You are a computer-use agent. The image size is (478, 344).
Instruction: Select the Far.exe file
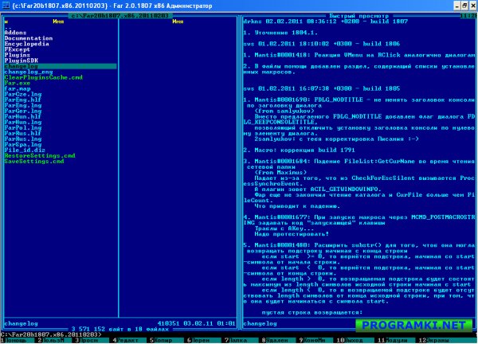coord(18,83)
